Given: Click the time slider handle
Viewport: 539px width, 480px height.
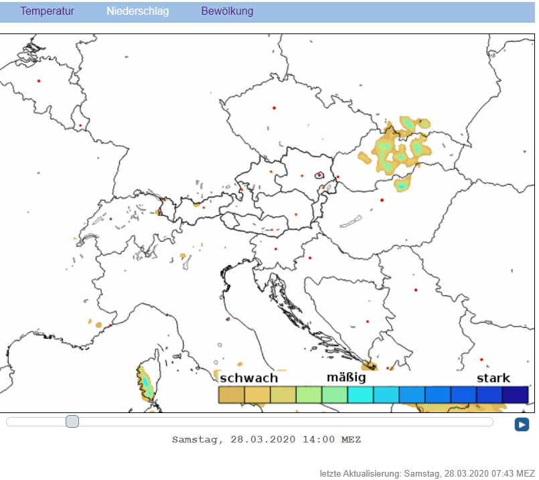Looking at the screenshot, I should [72, 421].
